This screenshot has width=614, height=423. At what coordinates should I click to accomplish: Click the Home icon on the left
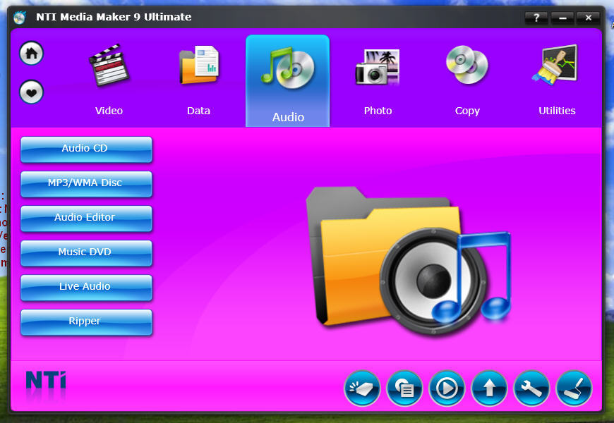click(30, 54)
